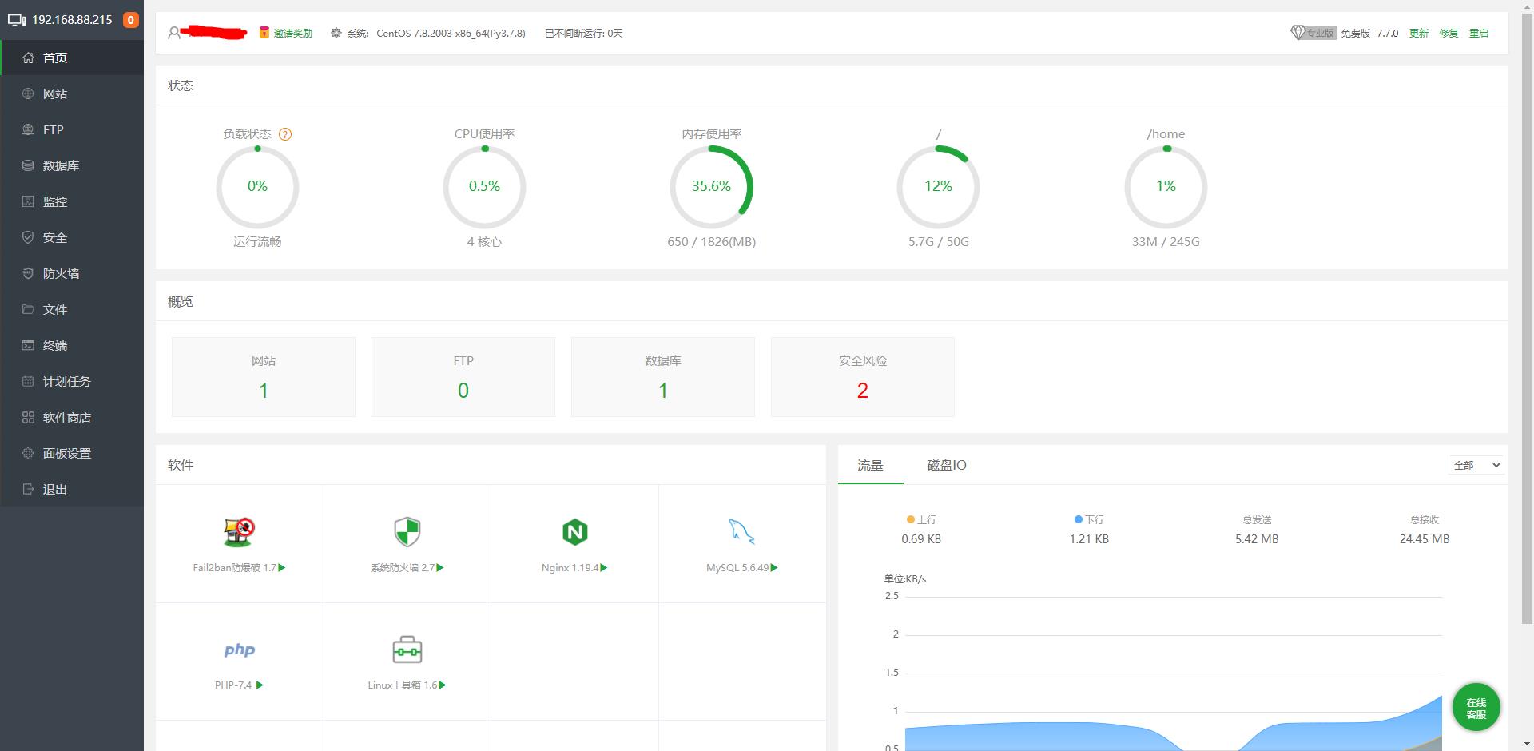The image size is (1534, 751).
Task: Click the 邀请奖励 gift icon
Action: (264, 33)
